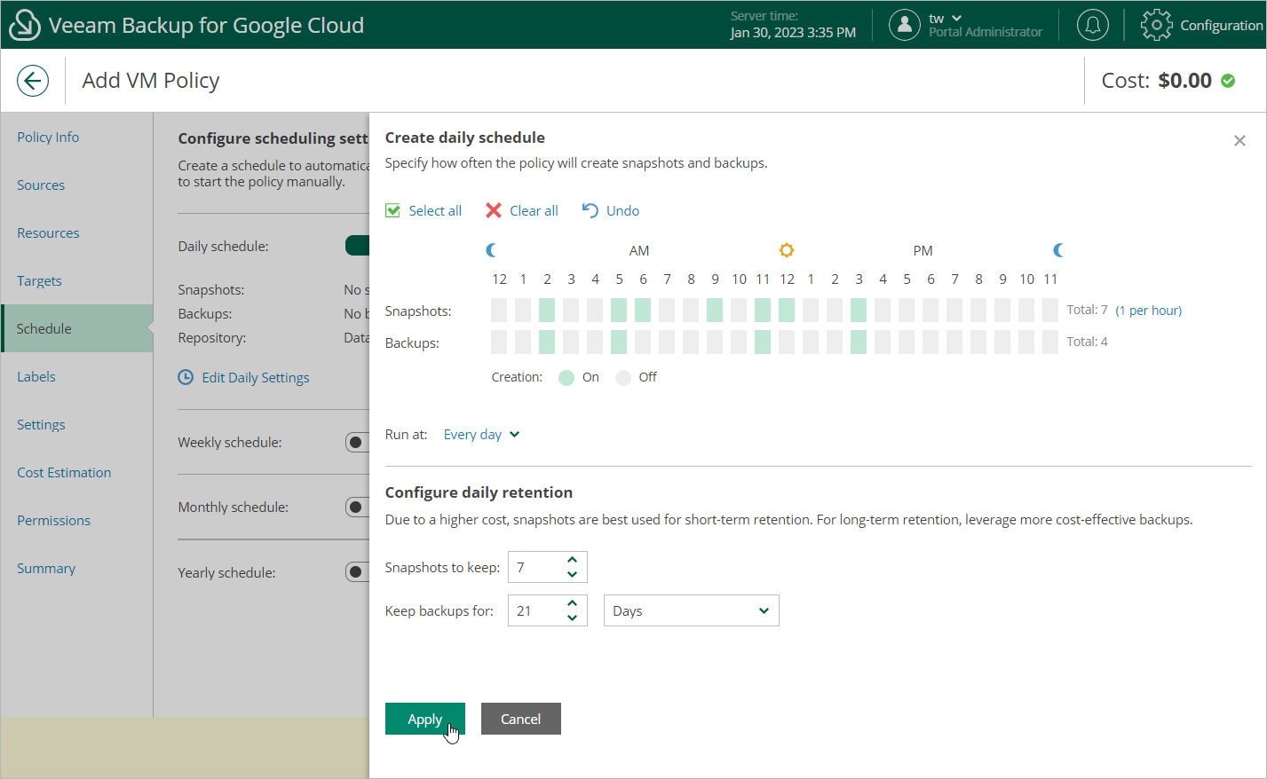Toggle the 12 AM snapshot cell
1267x779 pixels.
coord(499,310)
